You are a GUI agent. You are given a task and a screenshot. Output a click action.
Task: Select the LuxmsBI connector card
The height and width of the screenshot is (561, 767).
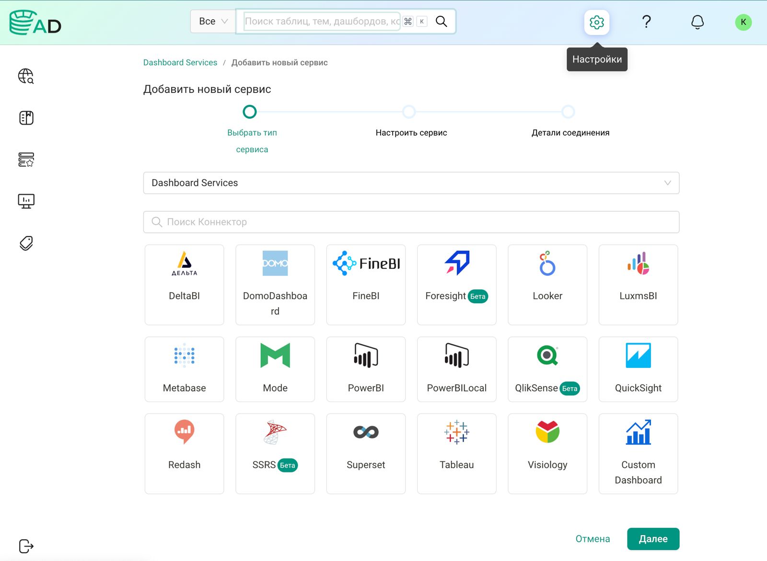638,285
